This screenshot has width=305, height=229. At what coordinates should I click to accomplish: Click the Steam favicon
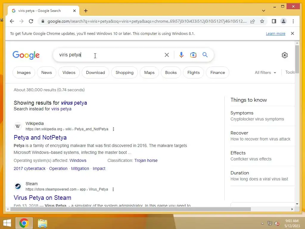tap(18, 186)
